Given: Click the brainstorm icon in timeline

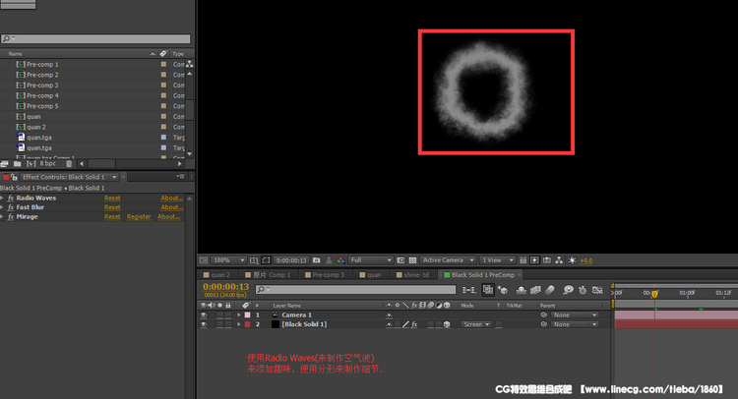Looking at the screenshot, I should (568, 290).
